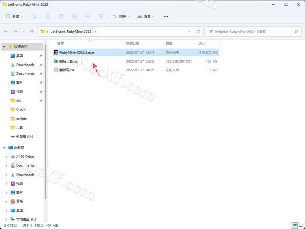The height and width of the screenshot is (229, 305).
Task: Expand Documents under This PC
Action: [6, 165]
